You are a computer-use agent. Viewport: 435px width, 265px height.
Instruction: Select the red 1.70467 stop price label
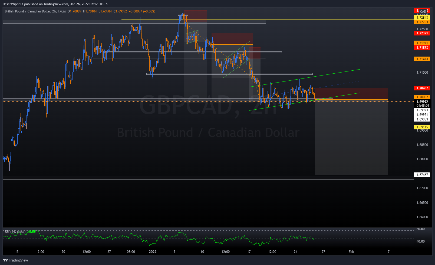422,88
